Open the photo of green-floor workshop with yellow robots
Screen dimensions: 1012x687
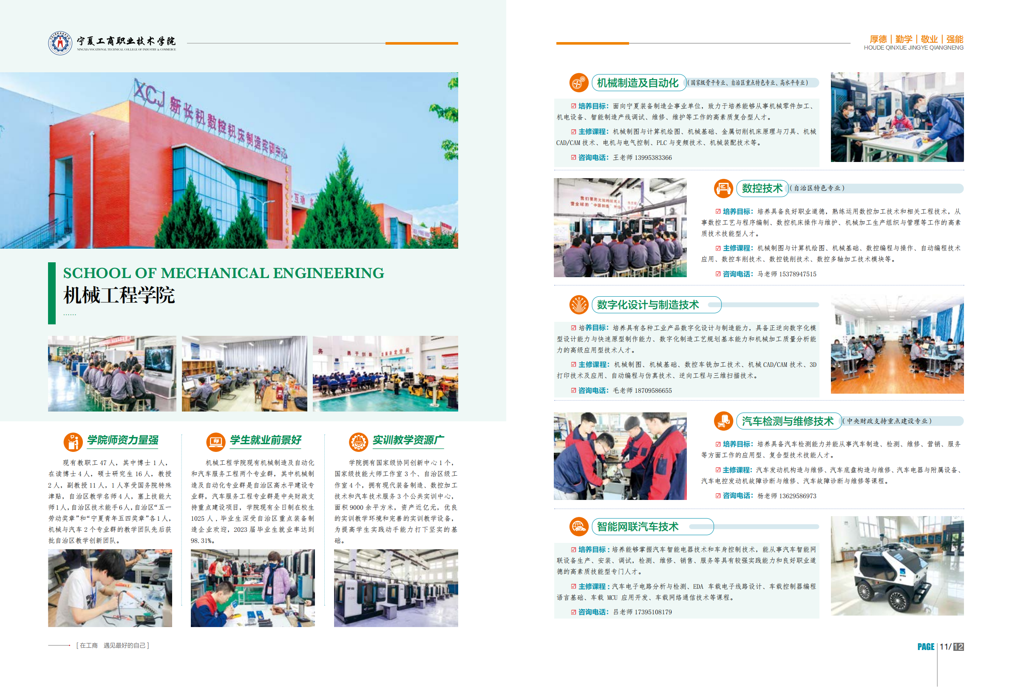point(386,373)
